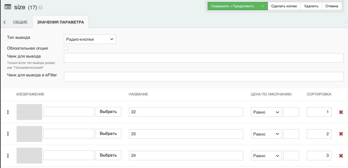Click the sort handle of row 23

point(8,134)
